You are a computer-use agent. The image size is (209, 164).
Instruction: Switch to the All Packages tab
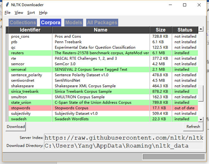click(x=102, y=22)
